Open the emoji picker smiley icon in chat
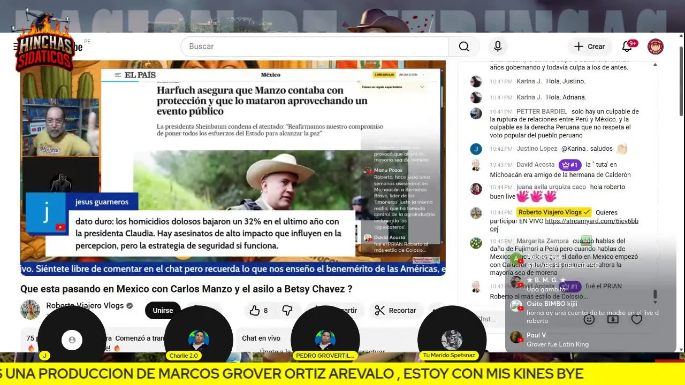The image size is (685, 385). click(589, 319)
